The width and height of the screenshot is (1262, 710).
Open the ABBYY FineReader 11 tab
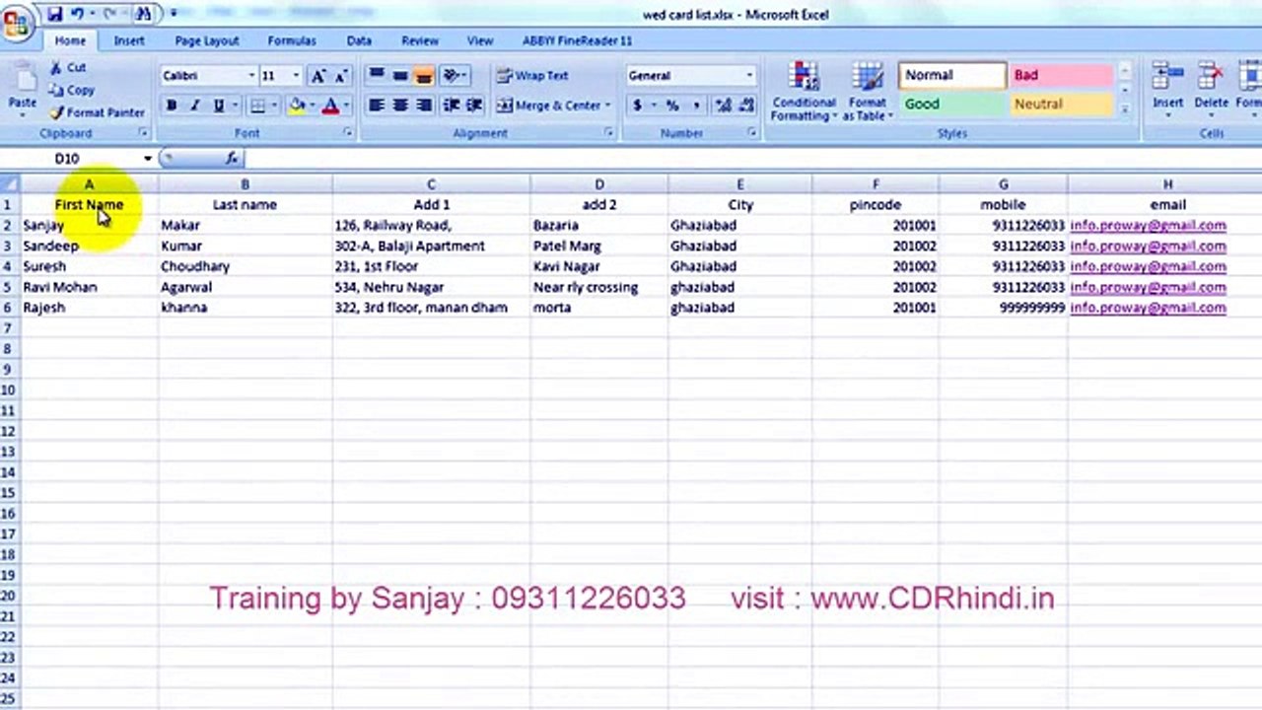click(x=577, y=40)
